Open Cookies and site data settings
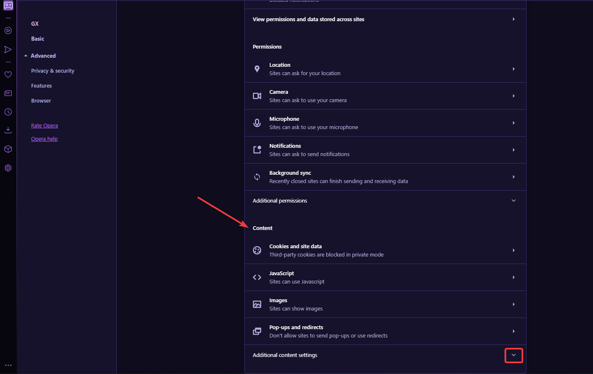 click(x=385, y=250)
